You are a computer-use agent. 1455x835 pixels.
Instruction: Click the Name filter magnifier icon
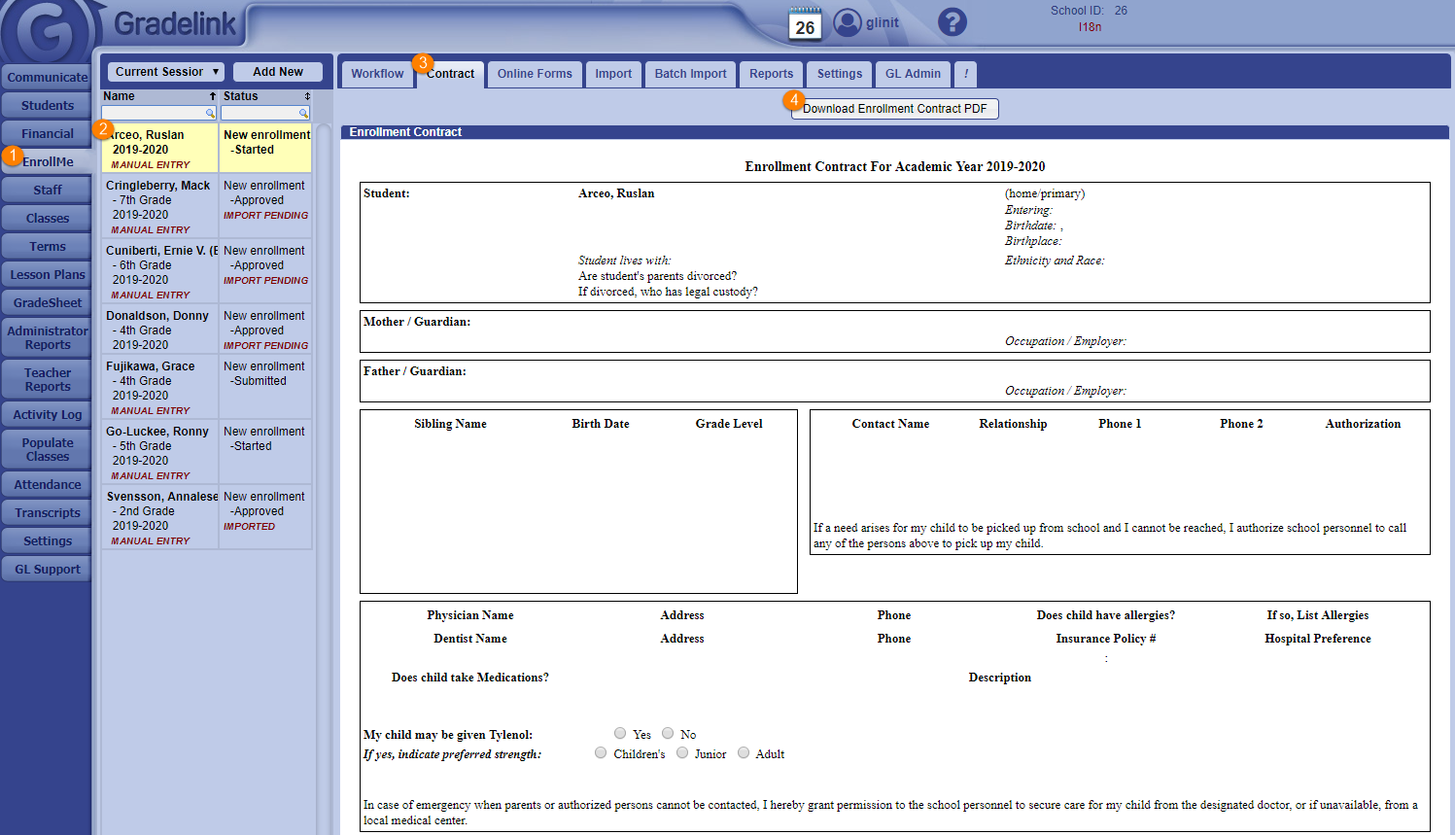(x=210, y=114)
